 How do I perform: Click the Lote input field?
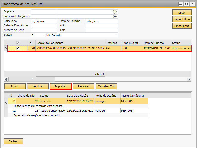click(102, 30)
